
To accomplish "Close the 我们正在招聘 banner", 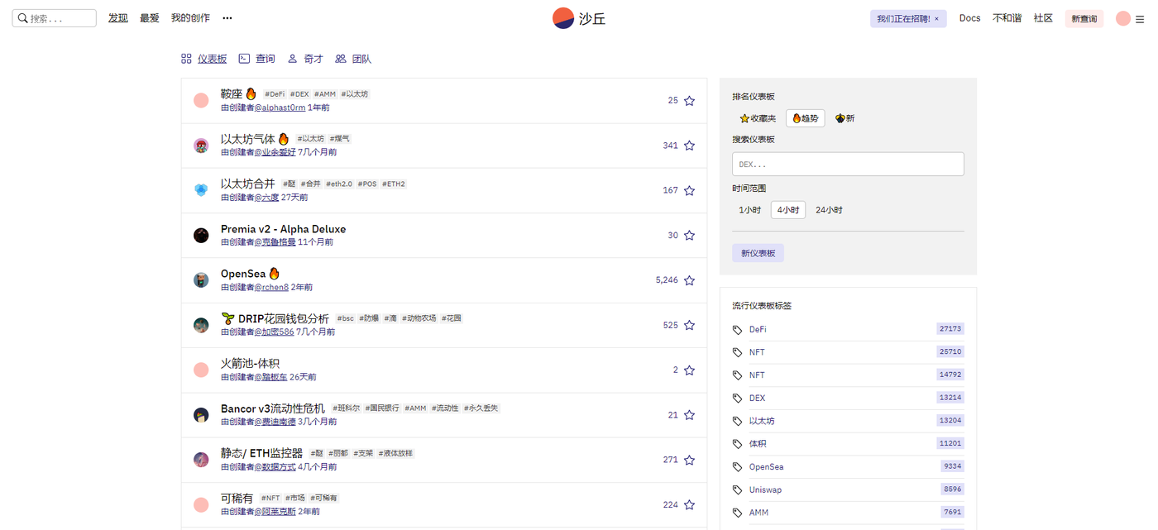I will coord(936,19).
